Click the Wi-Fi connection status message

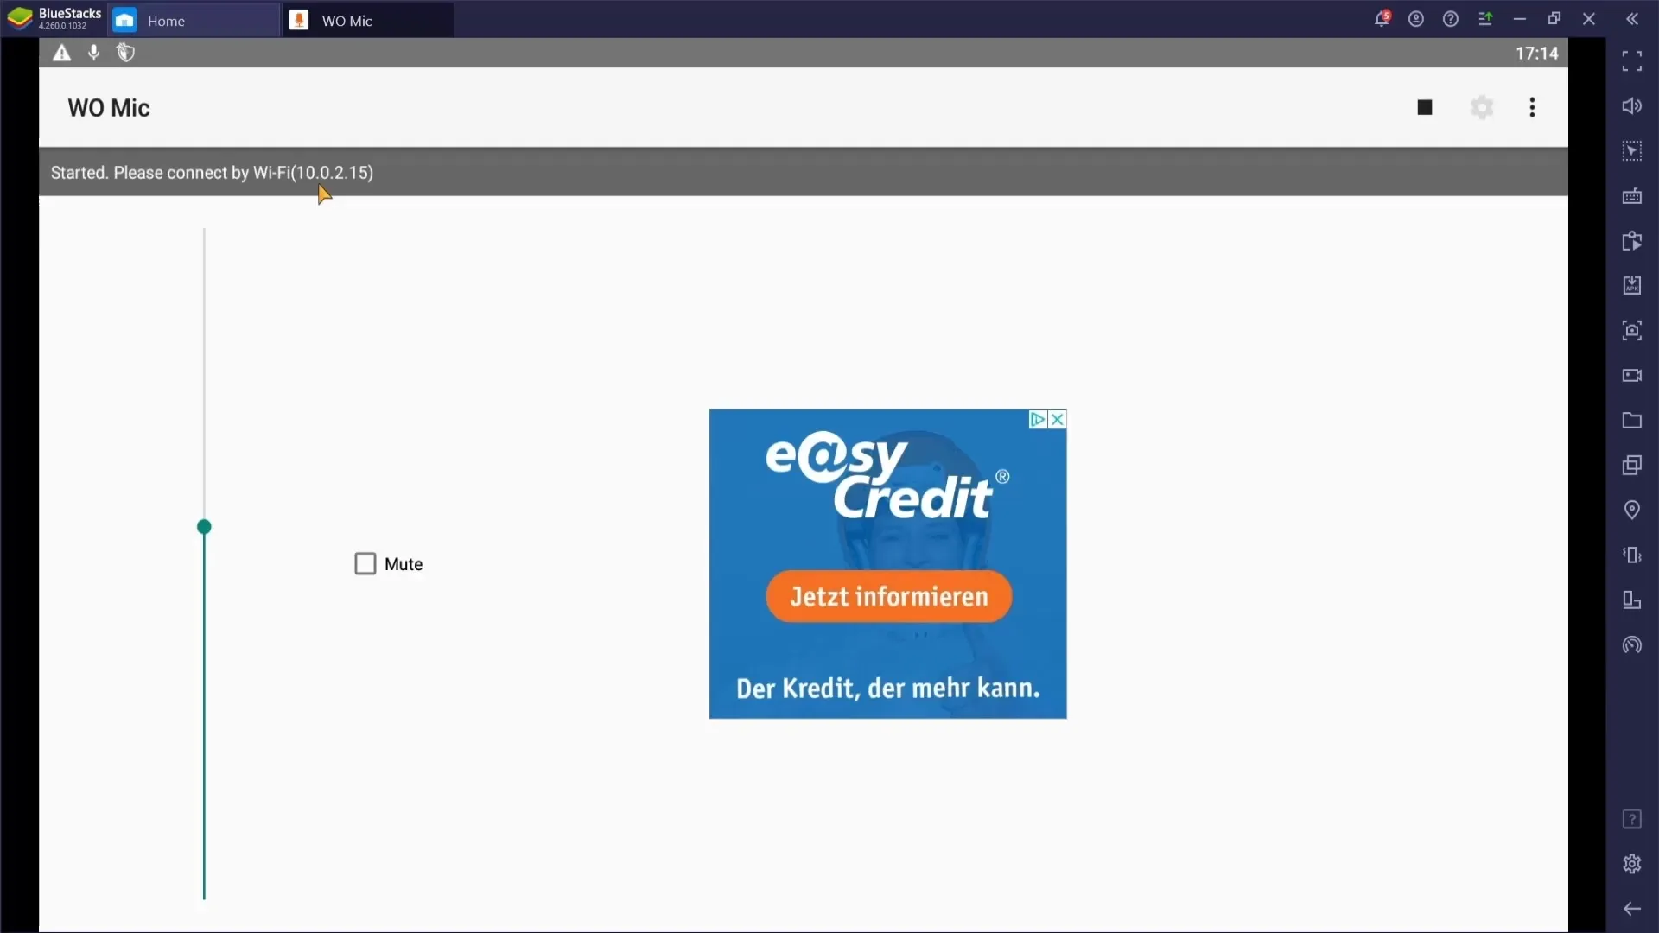tap(212, 172)
